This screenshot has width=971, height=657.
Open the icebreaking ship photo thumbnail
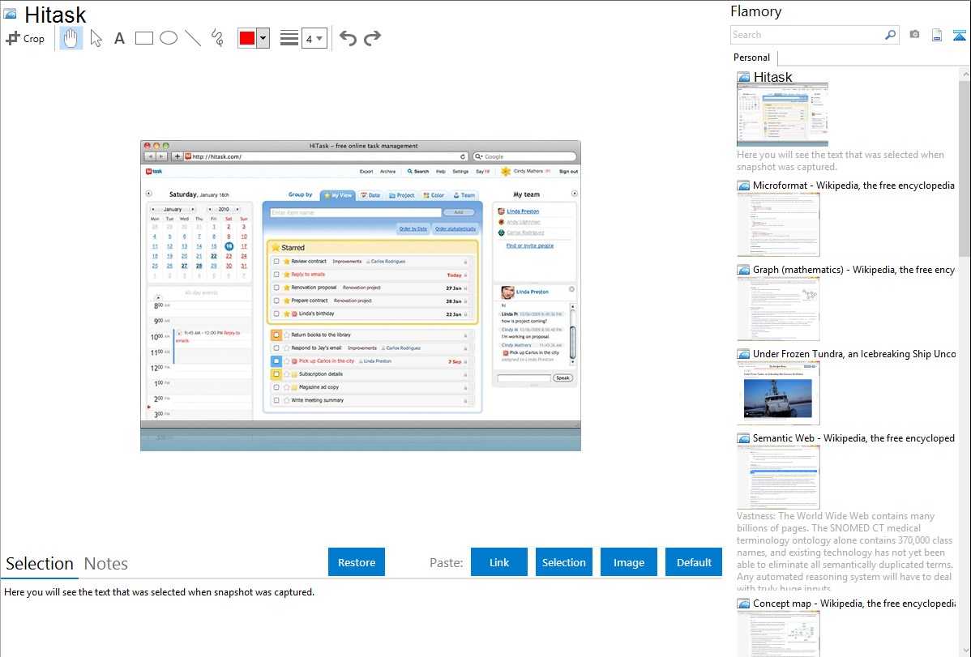tap(778, 393)
